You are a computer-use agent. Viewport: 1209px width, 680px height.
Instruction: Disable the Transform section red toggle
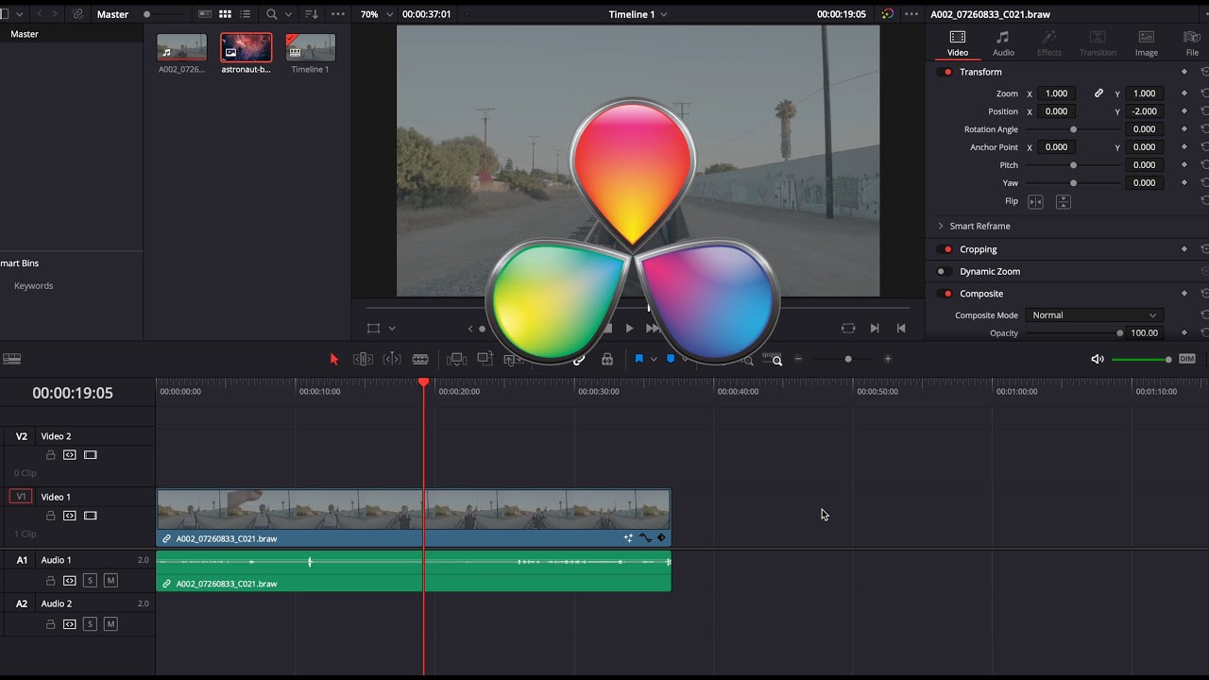pyautogui.click(x=947, y=72)
